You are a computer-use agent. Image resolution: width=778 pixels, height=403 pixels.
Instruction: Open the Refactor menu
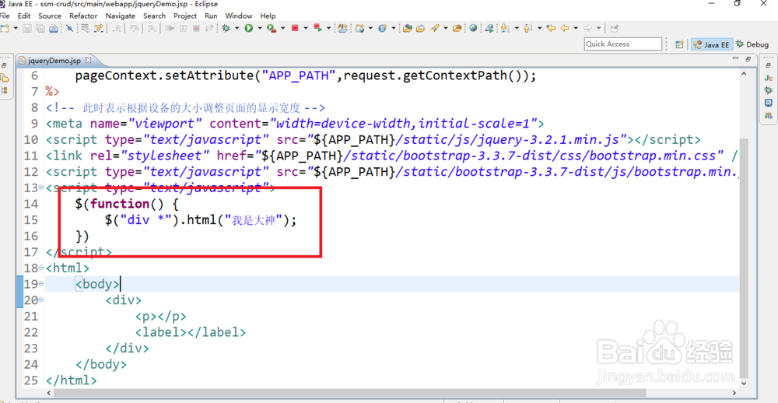tap(83, 16)
